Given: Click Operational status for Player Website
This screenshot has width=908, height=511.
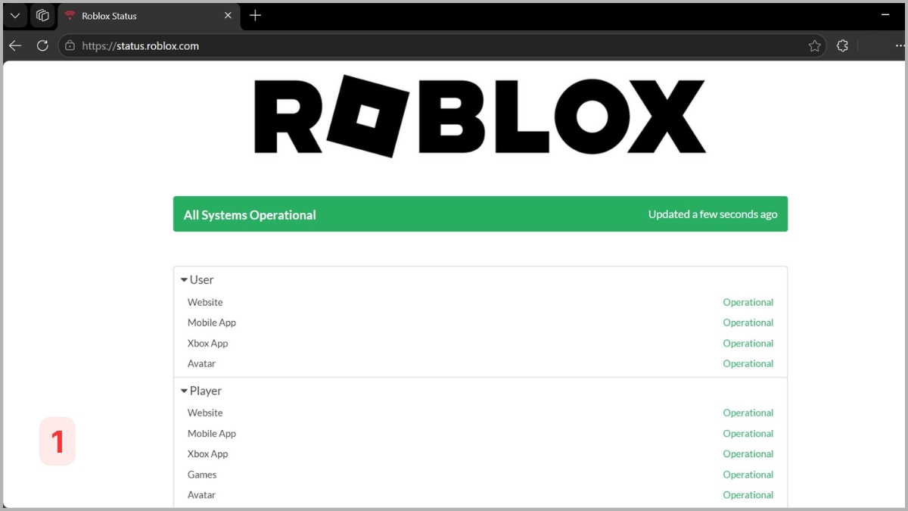Looking at the screenshot, I should [x=748, y=413].
